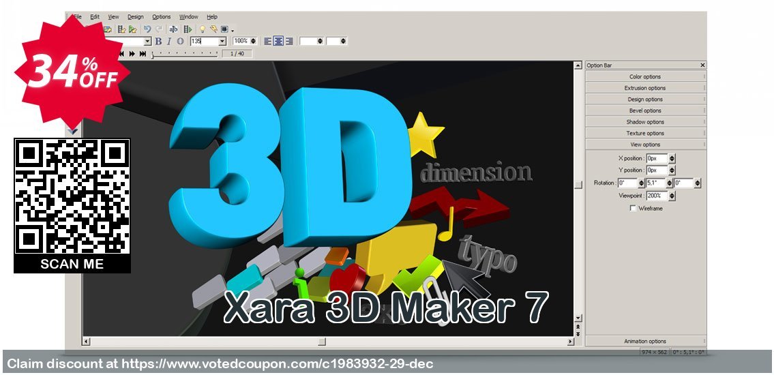
Task: Align text left
Action: coord(268,41)
